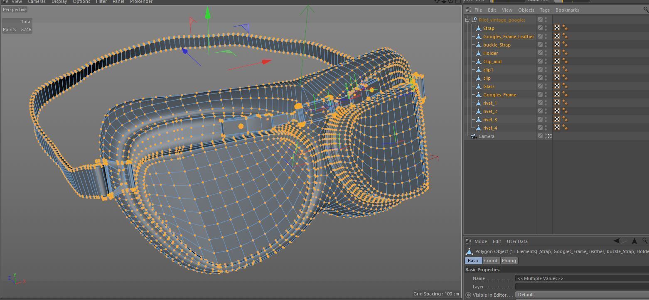Click the Attribute Manager search magnifier icon

point(645,241)
